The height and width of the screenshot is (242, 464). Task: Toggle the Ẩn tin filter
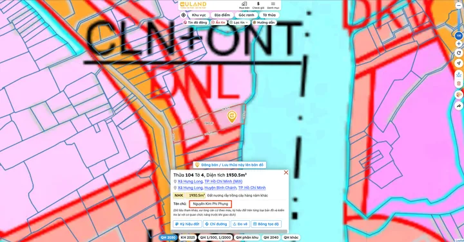coord(218,22)
